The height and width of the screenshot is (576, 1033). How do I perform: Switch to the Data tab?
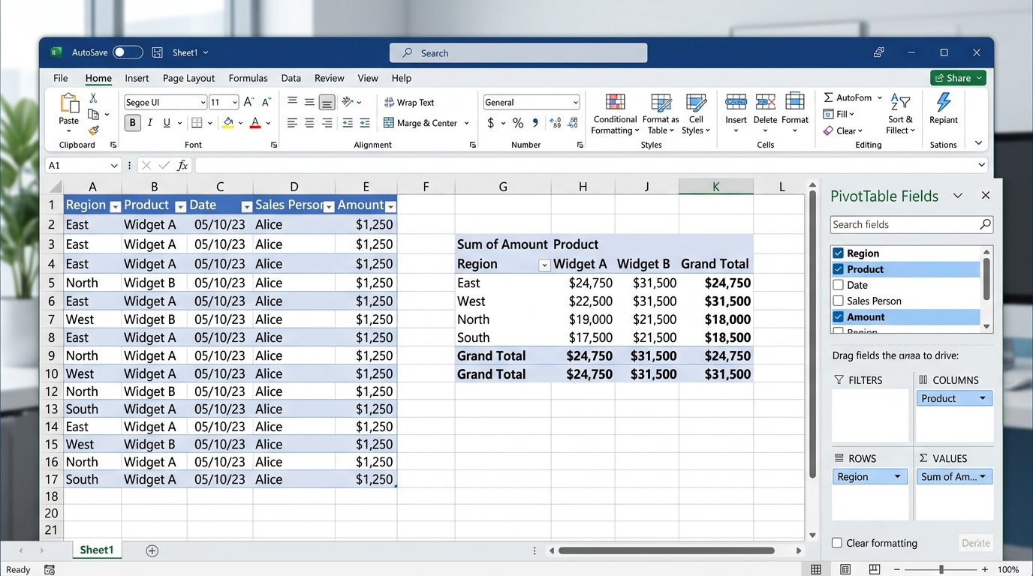tap(291, 78)
